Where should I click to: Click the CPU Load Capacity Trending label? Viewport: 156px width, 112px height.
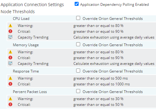point(33,37)
